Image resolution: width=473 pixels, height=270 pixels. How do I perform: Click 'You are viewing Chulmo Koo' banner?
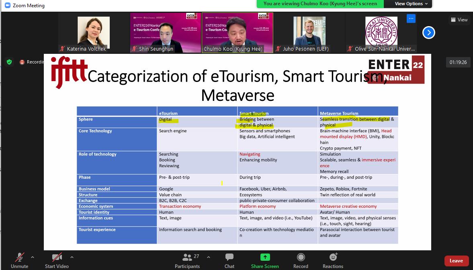click(320, 4)
